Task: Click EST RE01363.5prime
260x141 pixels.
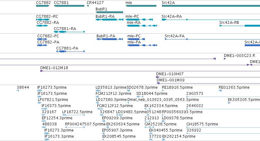Action: coord(234,87)
